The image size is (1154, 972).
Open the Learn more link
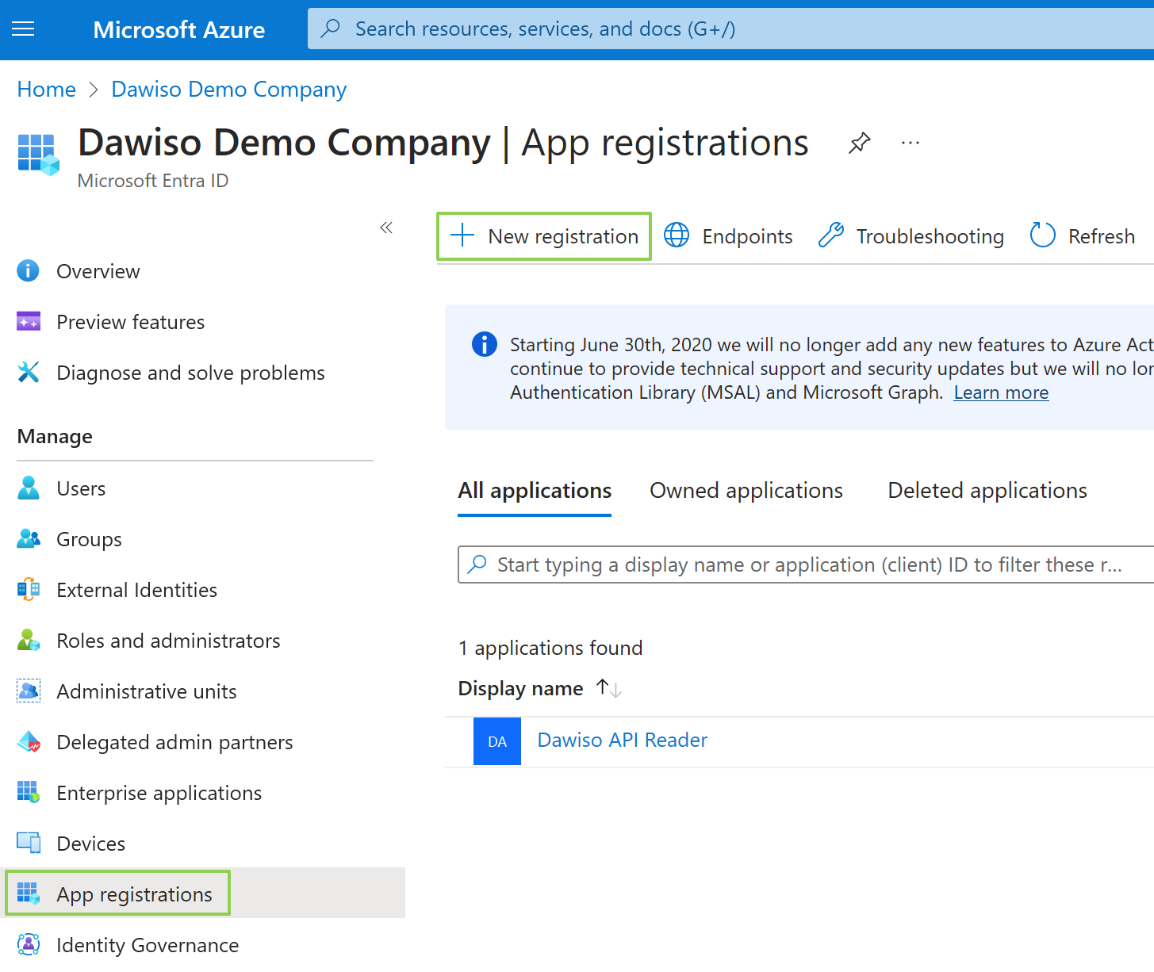[1000, 392]
